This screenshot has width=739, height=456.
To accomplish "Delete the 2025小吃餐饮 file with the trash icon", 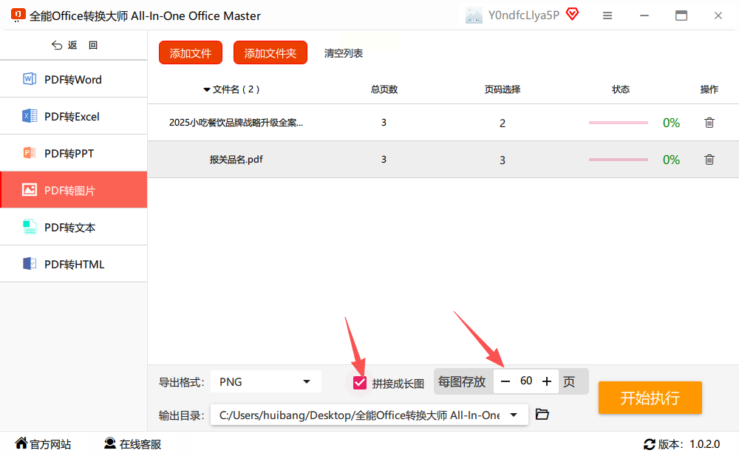I will (x=709, y=123).
